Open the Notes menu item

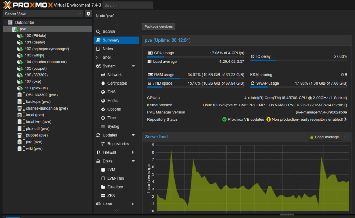(107, 49)
